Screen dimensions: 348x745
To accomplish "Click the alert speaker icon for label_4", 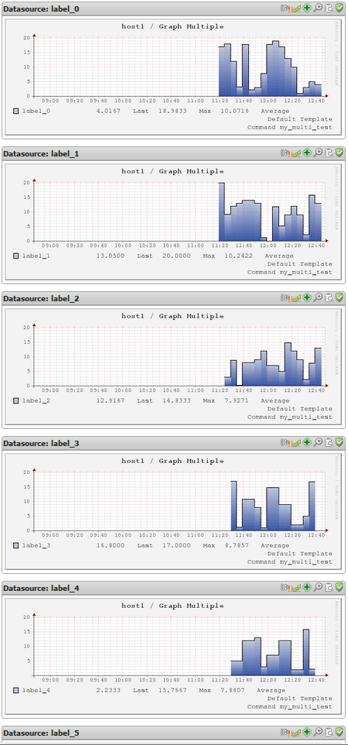I will [285, 588].
